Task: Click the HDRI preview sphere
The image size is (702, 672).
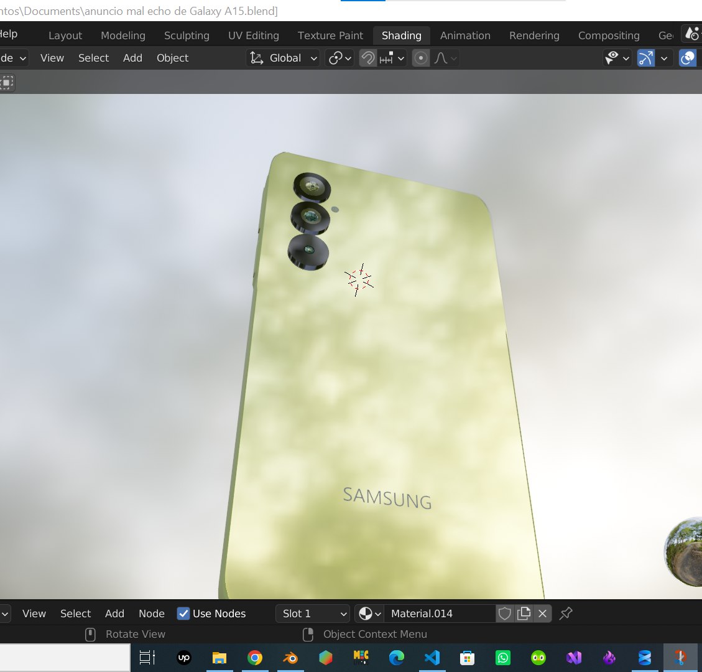Action: click(x=683, y=551)
